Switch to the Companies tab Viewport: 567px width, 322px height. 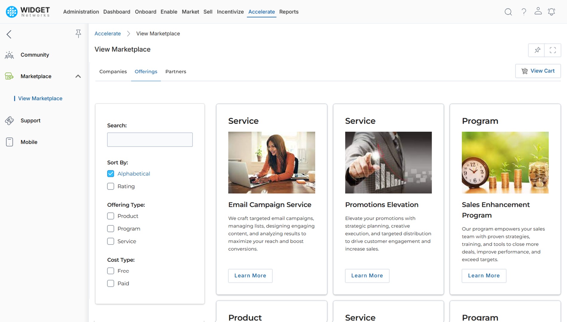(113, 72)
